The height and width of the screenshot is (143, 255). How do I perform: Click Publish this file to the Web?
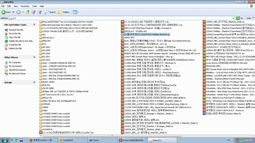pos(21,41)
